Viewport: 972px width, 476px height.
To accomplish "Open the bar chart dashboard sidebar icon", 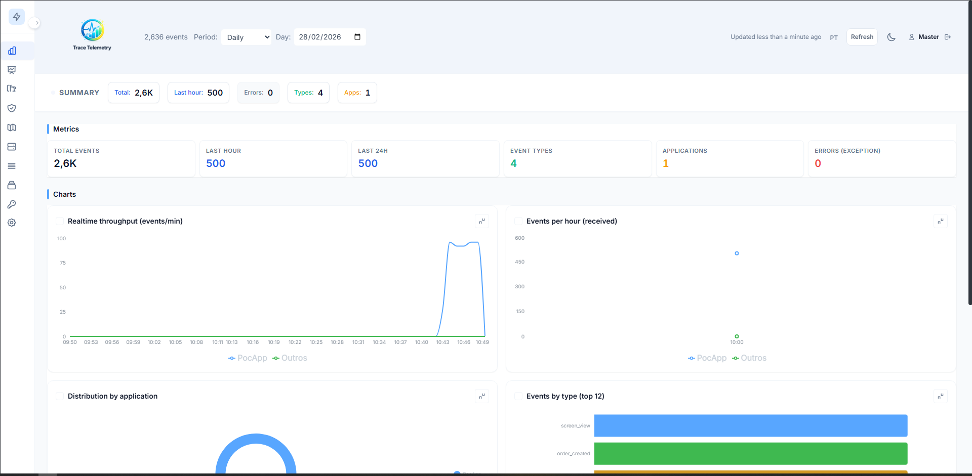I will (x=12, y=51).
